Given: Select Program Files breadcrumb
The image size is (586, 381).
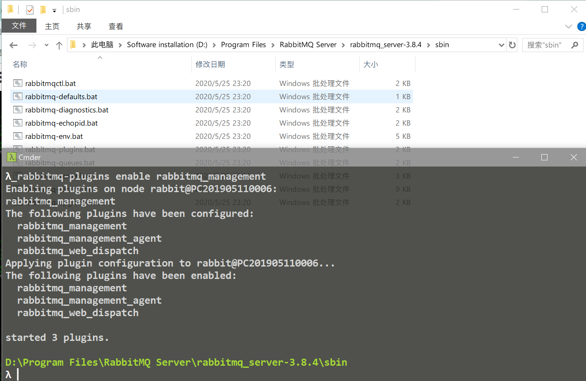Looking at the screenshot, I should tap(243, 45).
